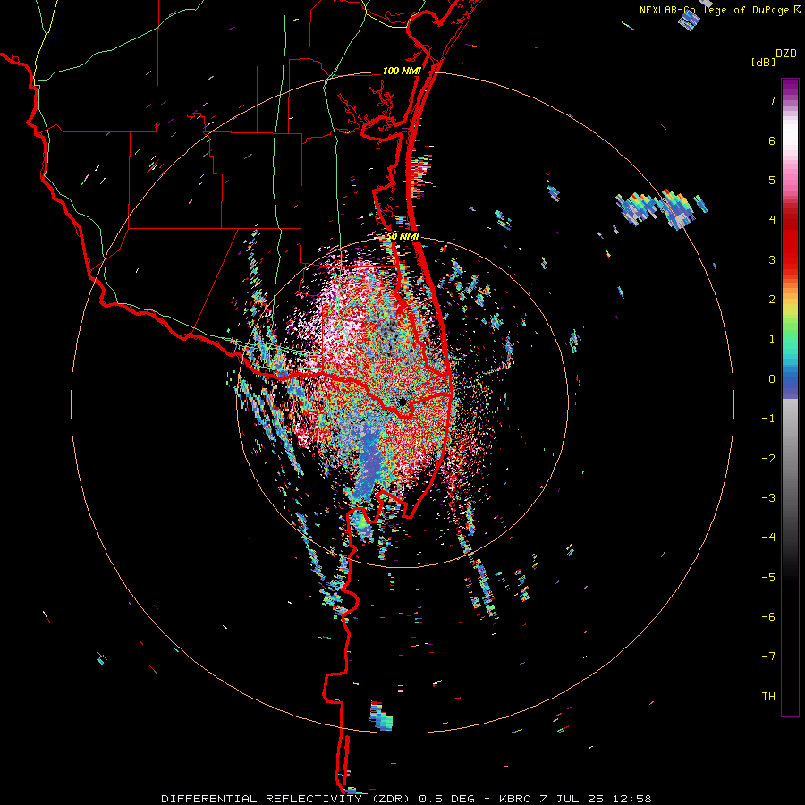Viewport: 805px width, 805px height.
Task: Click the -1 value on color scale
Action: [x=768, y=419]
